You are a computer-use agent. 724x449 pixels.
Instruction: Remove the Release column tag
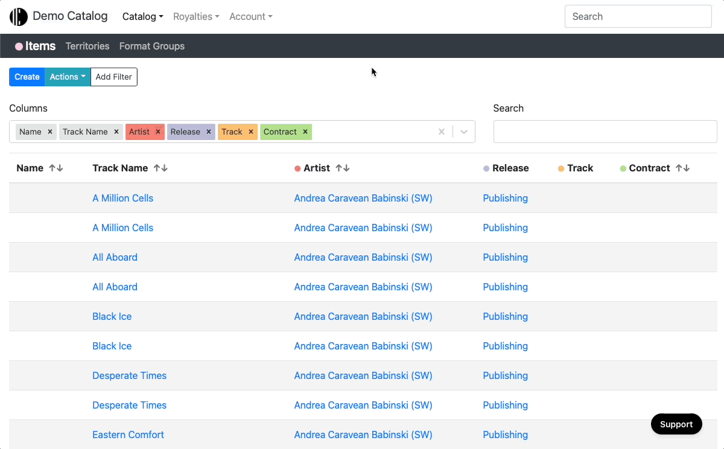point(209,132)
